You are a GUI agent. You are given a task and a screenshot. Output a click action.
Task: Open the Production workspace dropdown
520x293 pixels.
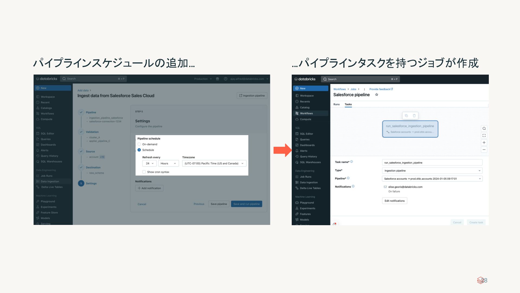[x=203, y=79]
